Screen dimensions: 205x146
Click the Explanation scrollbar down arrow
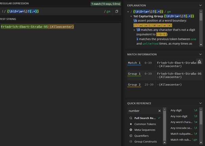[x=201, y=45]
